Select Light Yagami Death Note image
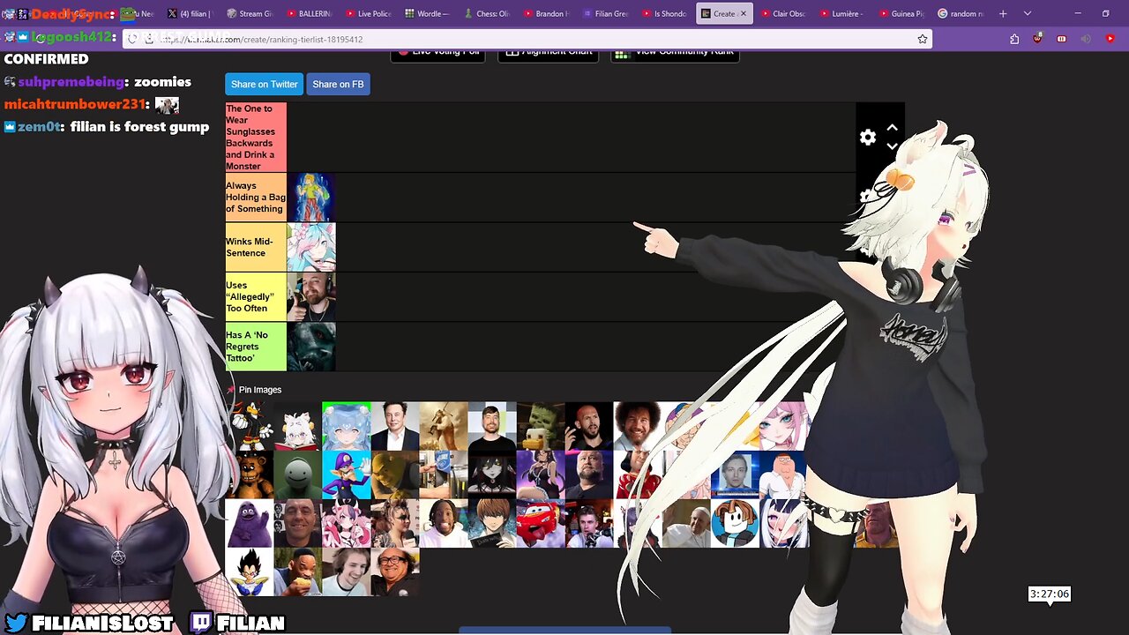Viewport: 1129px width, 635px height. 492,523
